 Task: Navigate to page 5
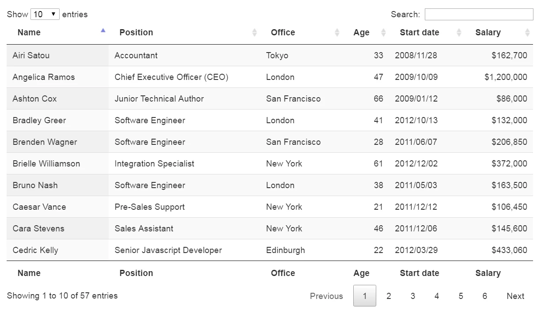[461, 296]
